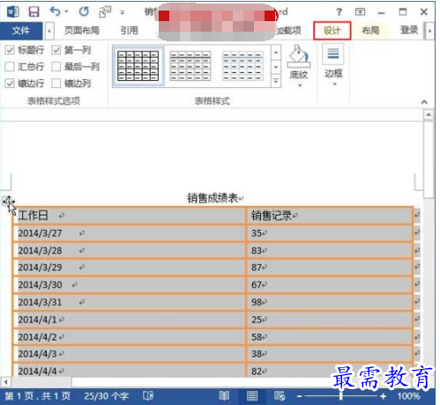Click 登录 to sign in
440x405 pixels.
click(x=409, y=30)
